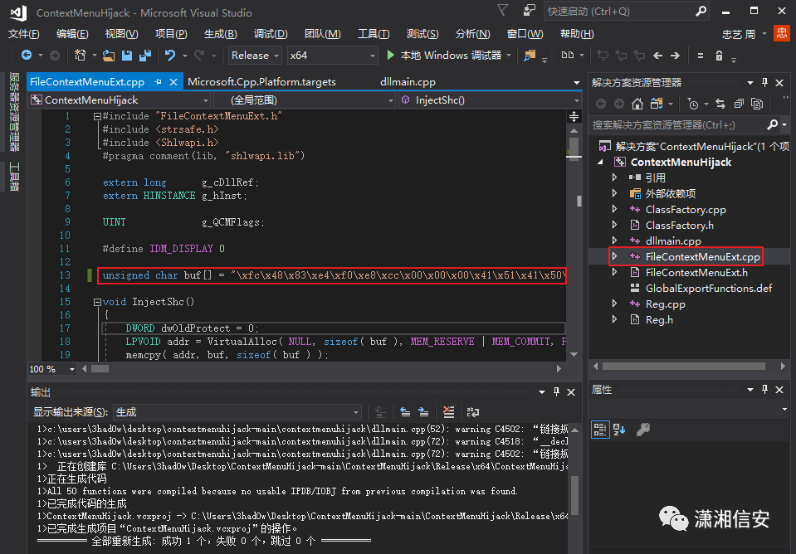Click the feedback icon in the title bar

pos(529,11)
